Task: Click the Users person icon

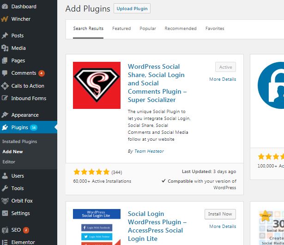Action: pyautogui.click(x=5, y=176)
